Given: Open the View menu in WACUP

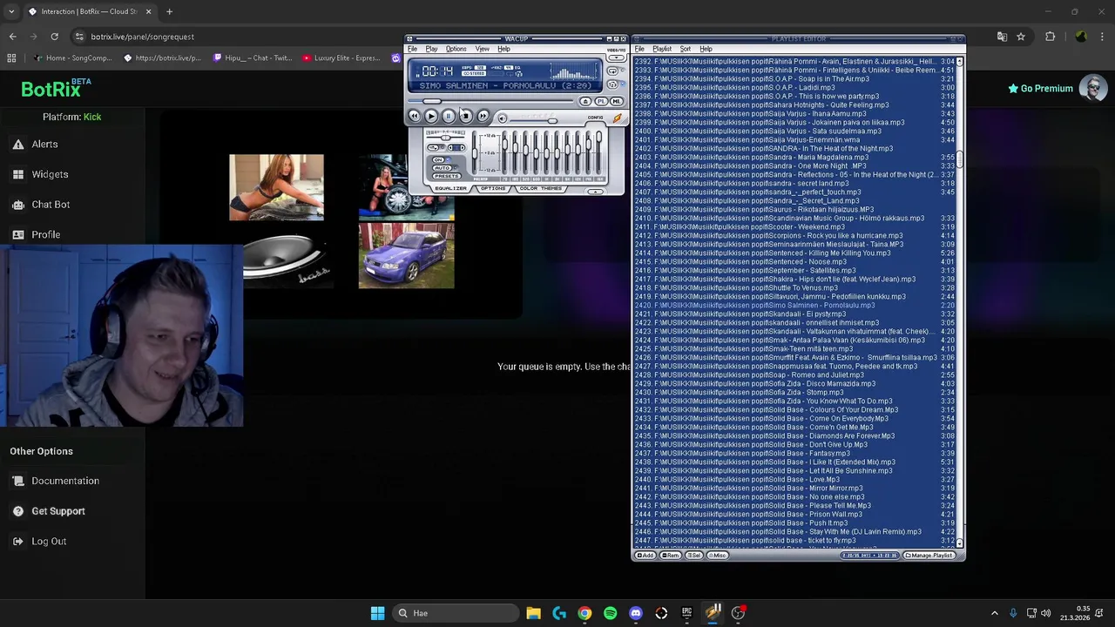Looking at the screenshot, I should 483,49.
